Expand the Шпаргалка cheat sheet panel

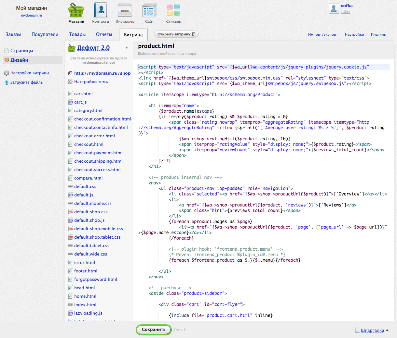tap(372, 331)
